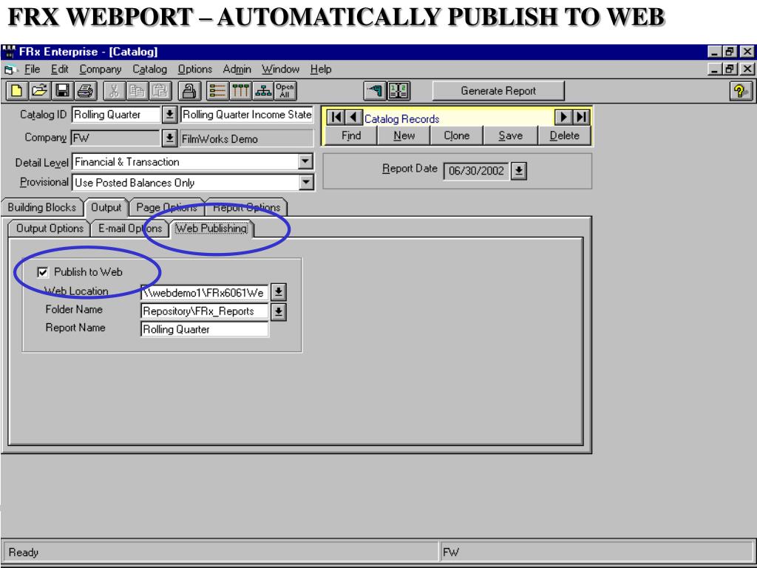Click the Help question mark icon
This screenshot has height=568, width=757.
(741, 91)
